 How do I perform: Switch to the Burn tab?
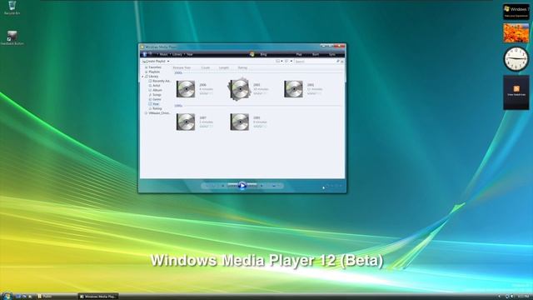tap(316, 54)
